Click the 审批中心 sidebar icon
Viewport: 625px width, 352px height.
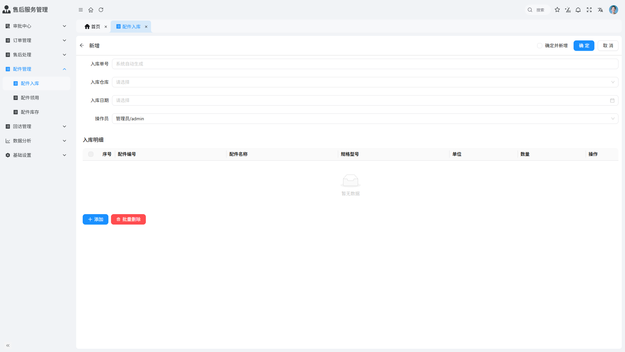(8, 26)
